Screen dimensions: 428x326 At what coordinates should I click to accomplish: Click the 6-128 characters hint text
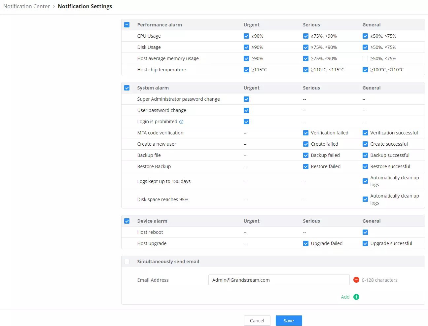379,280
